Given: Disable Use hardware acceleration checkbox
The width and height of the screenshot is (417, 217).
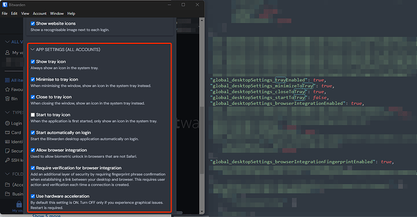Looking at the screenshot, I should coord(33,197).
